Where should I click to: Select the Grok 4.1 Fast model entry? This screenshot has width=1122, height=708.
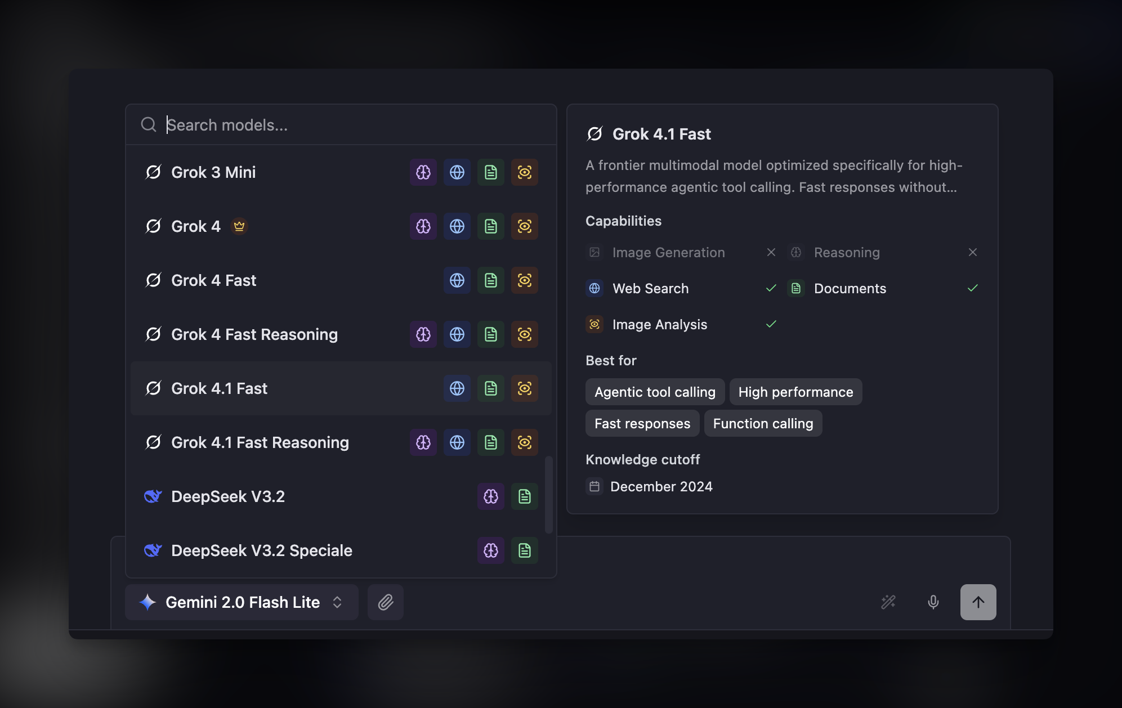[341, 388]
